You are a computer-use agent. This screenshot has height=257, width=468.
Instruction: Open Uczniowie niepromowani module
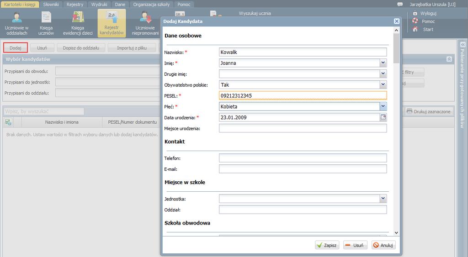click(x=145, y=23)
